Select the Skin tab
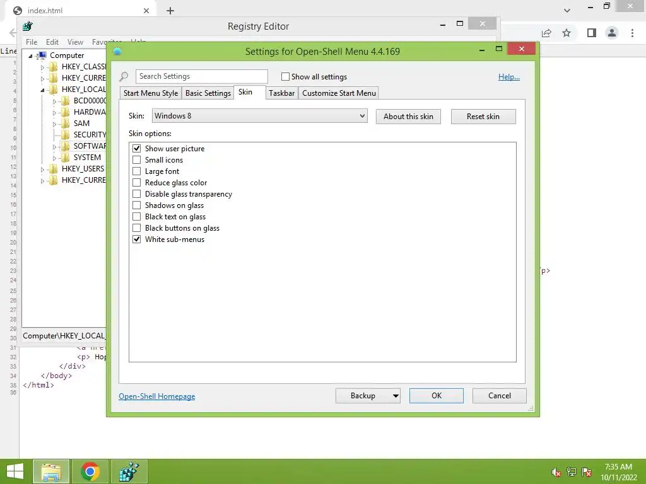Viewport: 646px width, 484px height. coord(245,92)
